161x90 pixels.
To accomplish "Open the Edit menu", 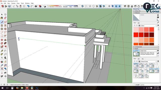I will [5, 3].
